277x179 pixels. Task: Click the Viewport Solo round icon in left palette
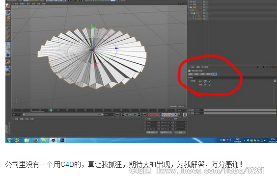pos(8,55)
